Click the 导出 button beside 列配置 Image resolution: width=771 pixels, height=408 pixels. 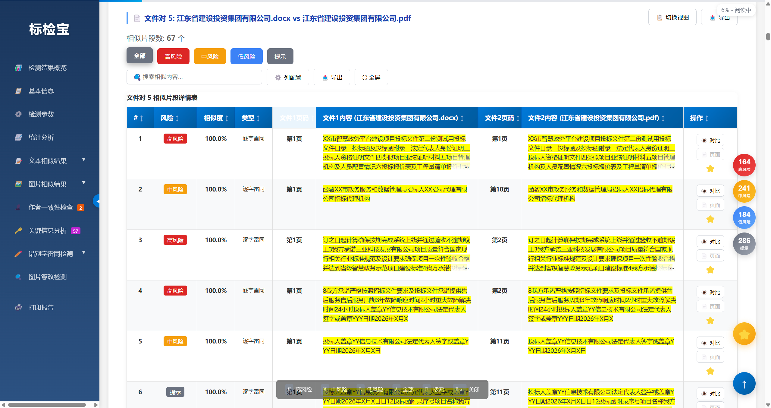click(332, 77)
